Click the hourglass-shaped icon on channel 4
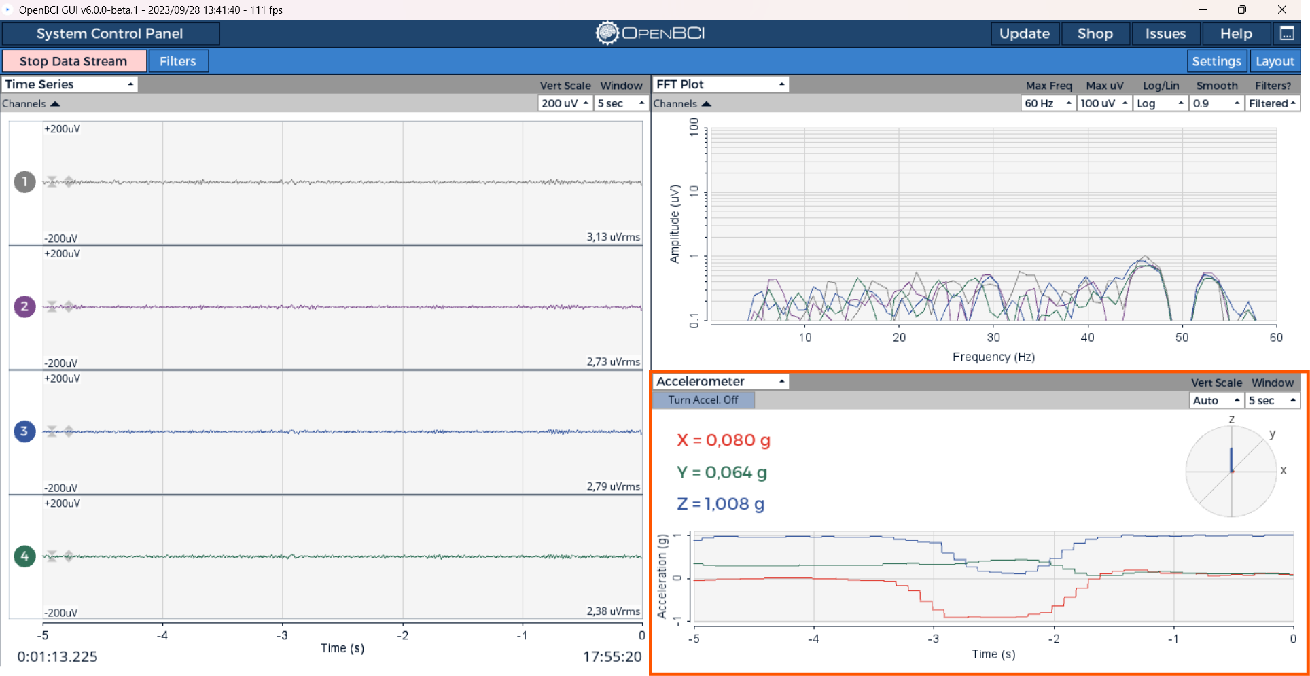 [x=52, y=556]
